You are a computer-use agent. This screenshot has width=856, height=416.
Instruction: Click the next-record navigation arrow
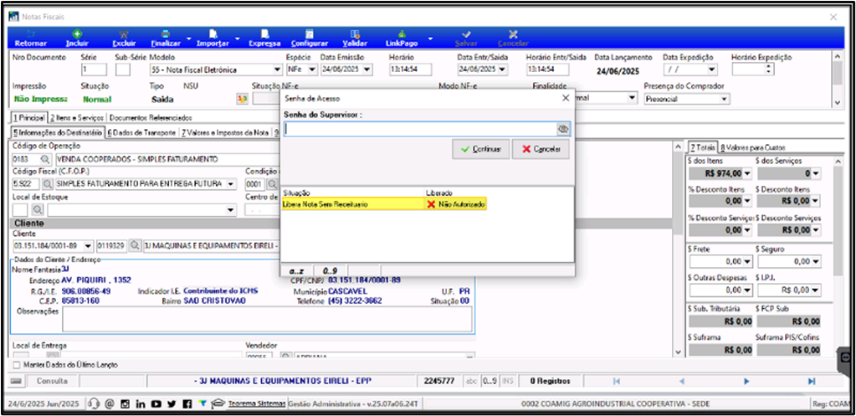pyautogui.click(x=746, y=381)
